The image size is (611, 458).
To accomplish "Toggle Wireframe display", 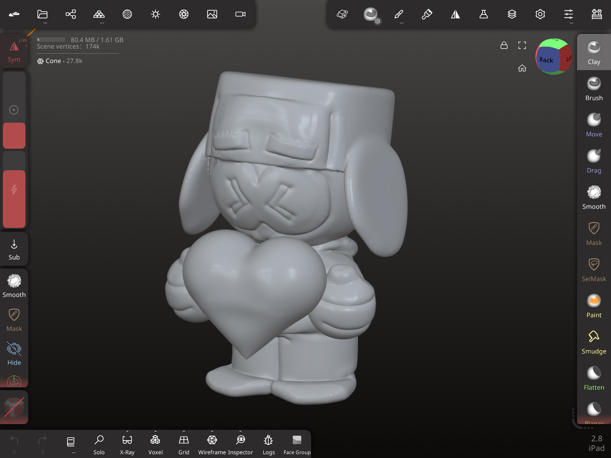I will [x=212, y=444].
